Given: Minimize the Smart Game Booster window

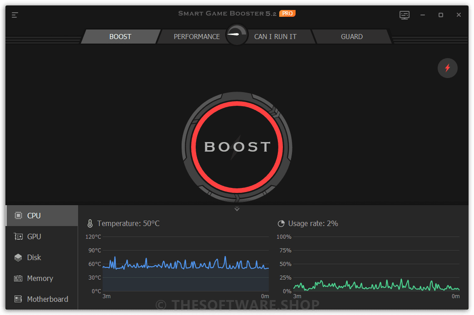Looking at the screenshot, I should [423, 15].
